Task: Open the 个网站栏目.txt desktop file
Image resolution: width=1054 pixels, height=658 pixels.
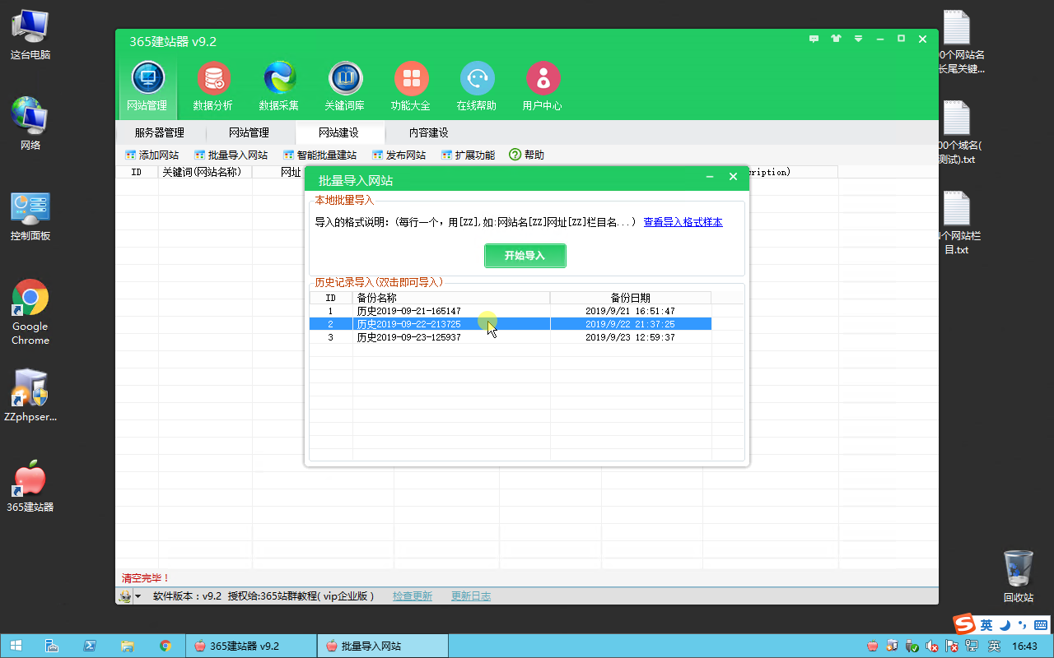Action: point(957,223)
